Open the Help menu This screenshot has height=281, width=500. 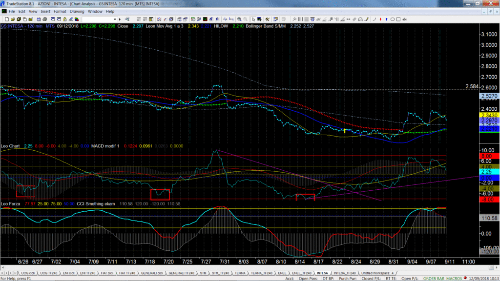click(x=110, y=12)
